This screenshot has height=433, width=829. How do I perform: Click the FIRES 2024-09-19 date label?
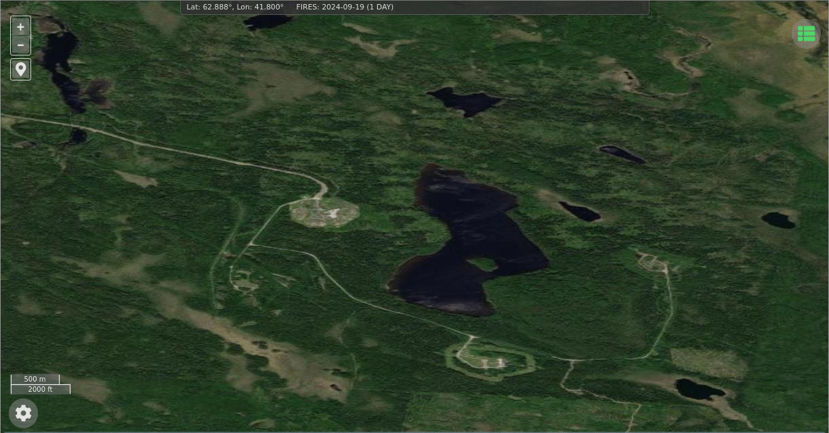pyautogui.click(x=345, y=7)
